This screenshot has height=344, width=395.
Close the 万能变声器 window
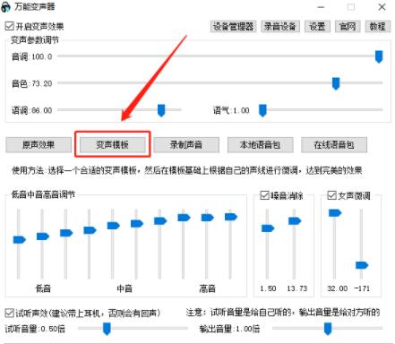pos(382,7)
